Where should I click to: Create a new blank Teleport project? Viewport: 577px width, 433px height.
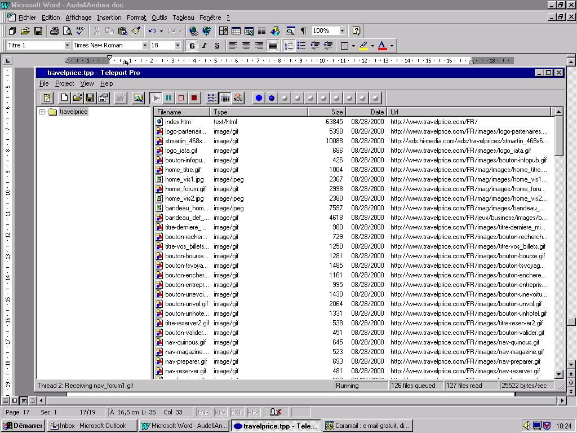(64, 98)
